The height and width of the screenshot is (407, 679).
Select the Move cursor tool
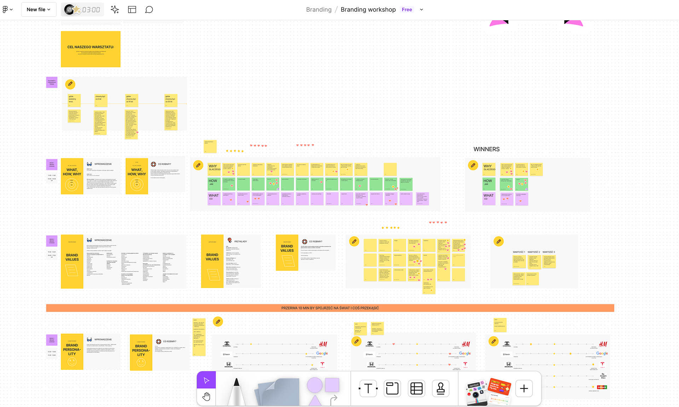pyautogui.click(x=206, y=380)
